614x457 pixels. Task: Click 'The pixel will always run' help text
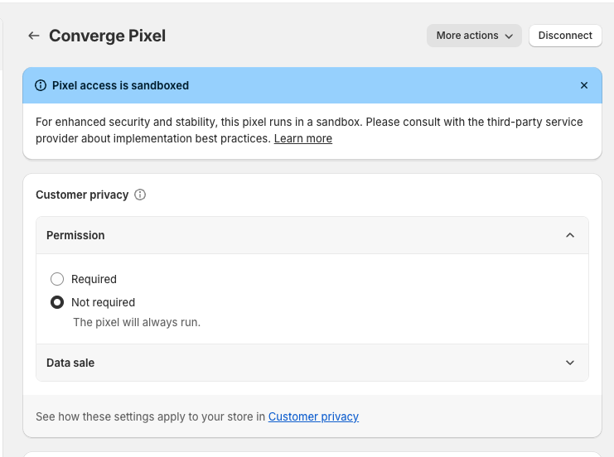[x=137, y=322]
